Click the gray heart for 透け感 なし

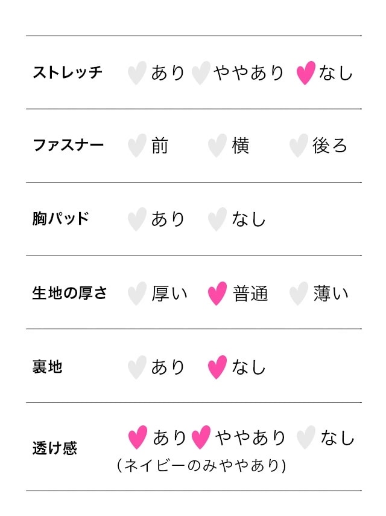306,437
